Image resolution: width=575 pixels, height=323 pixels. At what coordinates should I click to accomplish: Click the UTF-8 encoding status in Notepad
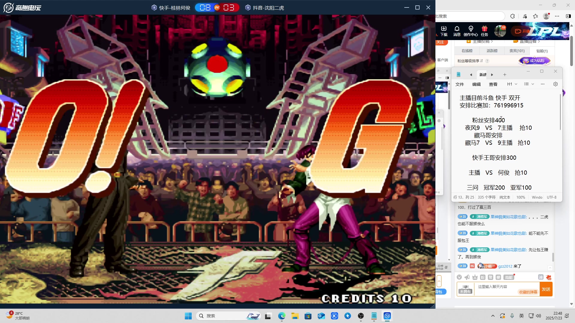(552, 197)
